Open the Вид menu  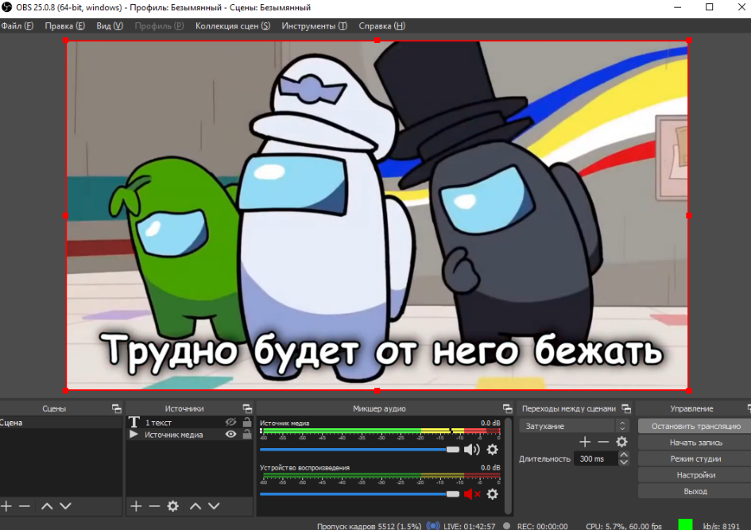pyautogui.click(x=110, y=26)
